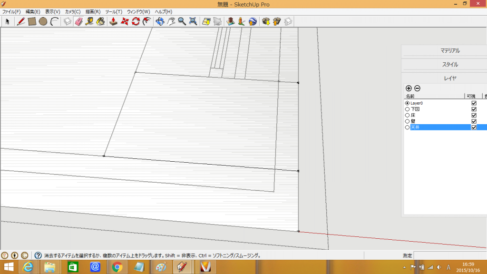487x274 pixels.
Task: Choose the Orbit camera tool
Action: (160, 21)
